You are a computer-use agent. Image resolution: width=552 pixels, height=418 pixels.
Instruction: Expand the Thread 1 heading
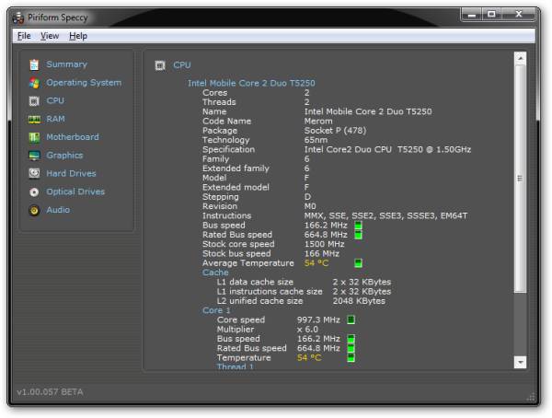coord(236,366)
